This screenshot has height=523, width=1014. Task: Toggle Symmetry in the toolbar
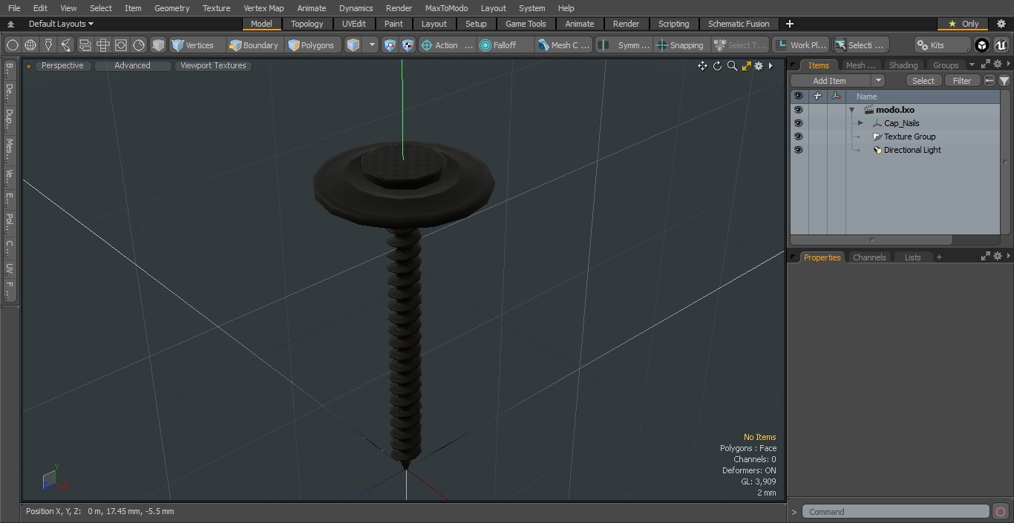coord(626,45)
